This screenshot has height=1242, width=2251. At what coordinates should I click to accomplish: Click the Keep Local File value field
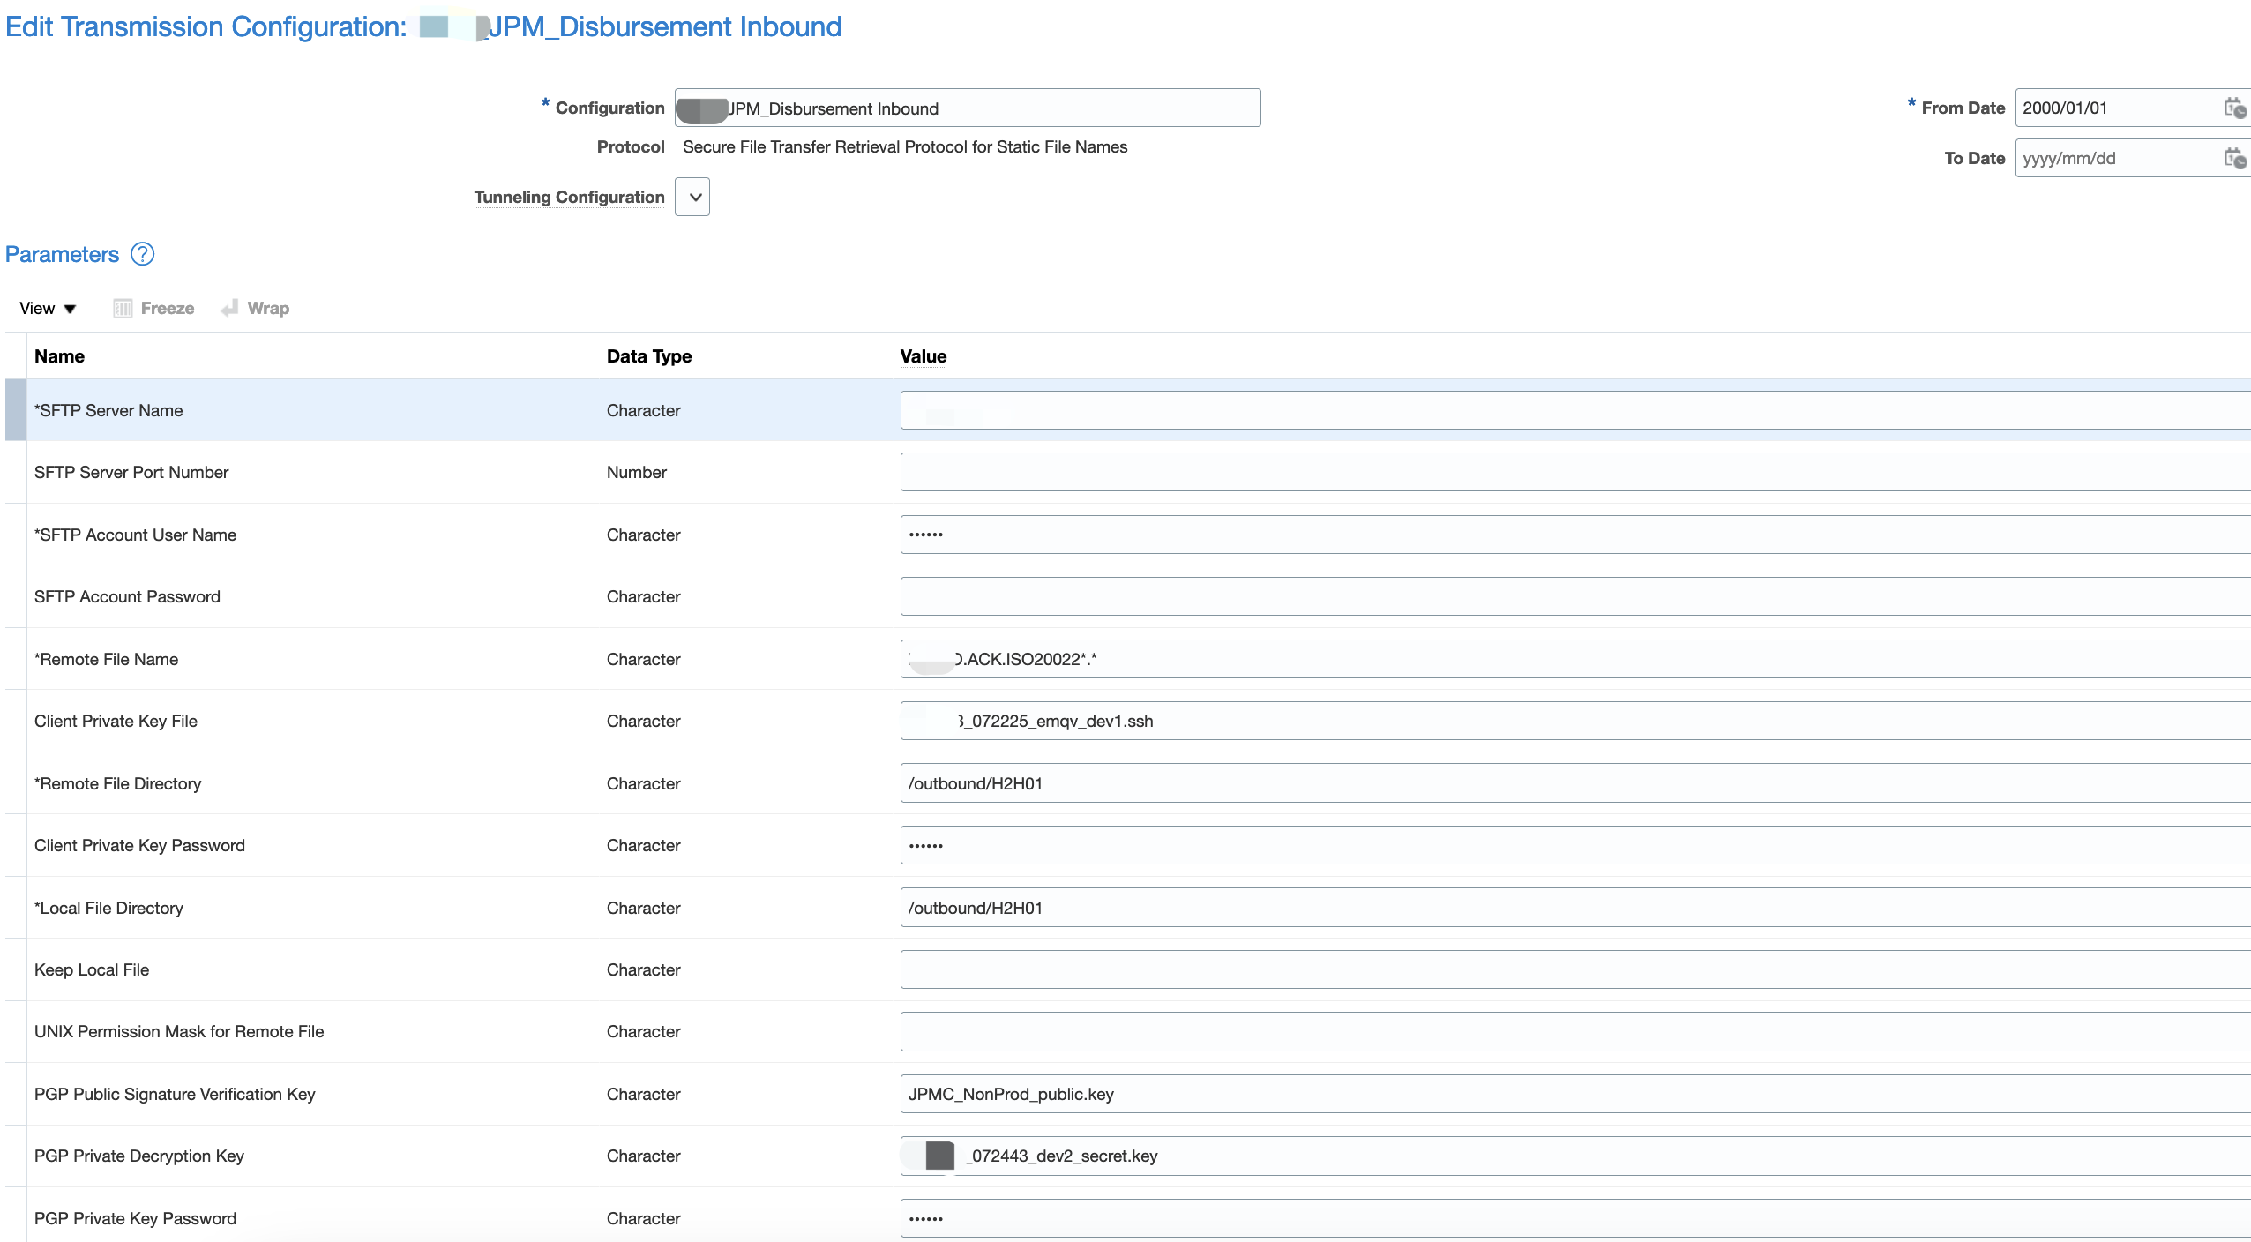1323,969
